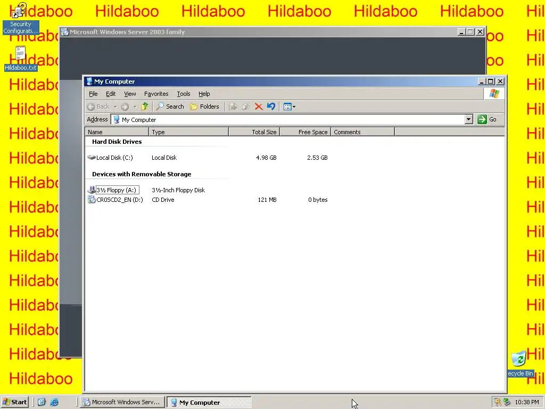This screenshot has width=545, height=409.
Task: Maximize the Windows Server 2003 family window
Action: click(470, 31)
